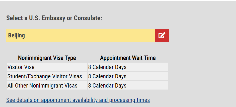Click the 'Nonimmigrant Visa Type' column header
Image resolution: width=236 pixels, height=107 pixels.
[x=47, y=58]
